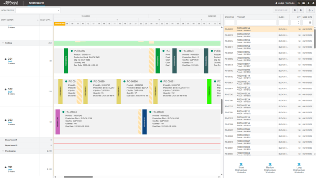Zoom out the schedule timeline
Screen dimensions: 316x178
click(302, 10)
